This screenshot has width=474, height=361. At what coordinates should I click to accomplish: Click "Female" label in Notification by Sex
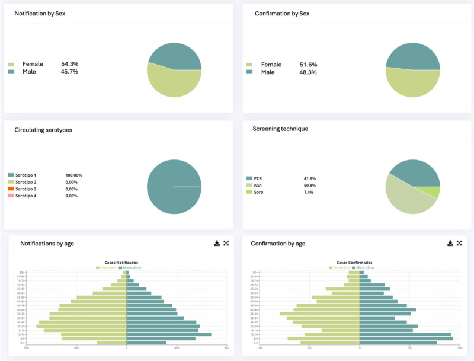coord(33,64)
